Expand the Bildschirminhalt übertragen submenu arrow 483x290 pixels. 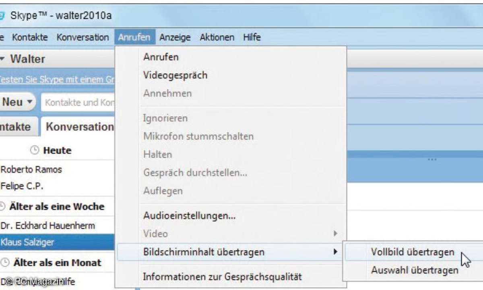pos(335,252)
